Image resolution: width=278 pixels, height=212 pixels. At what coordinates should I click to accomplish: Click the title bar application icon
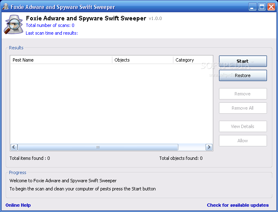6,7
